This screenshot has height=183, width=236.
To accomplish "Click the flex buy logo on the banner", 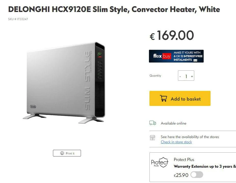I will coord(162,56).
